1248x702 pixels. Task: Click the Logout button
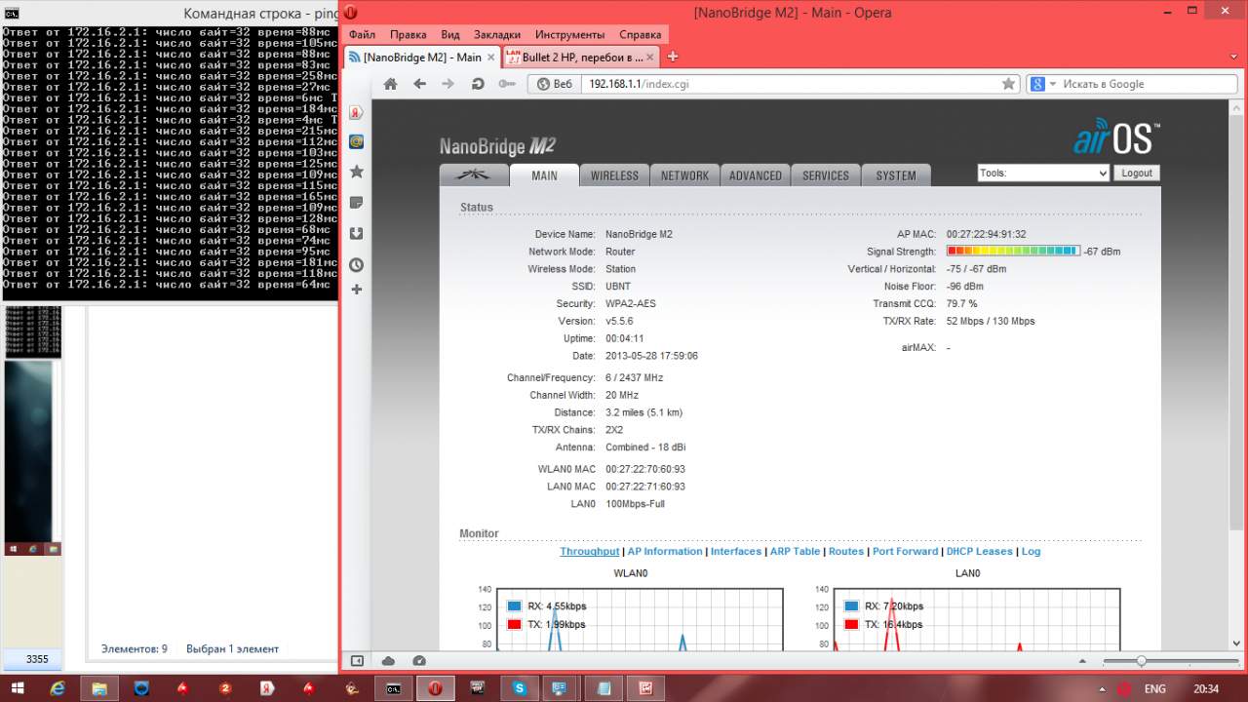tap(1137, 173)
